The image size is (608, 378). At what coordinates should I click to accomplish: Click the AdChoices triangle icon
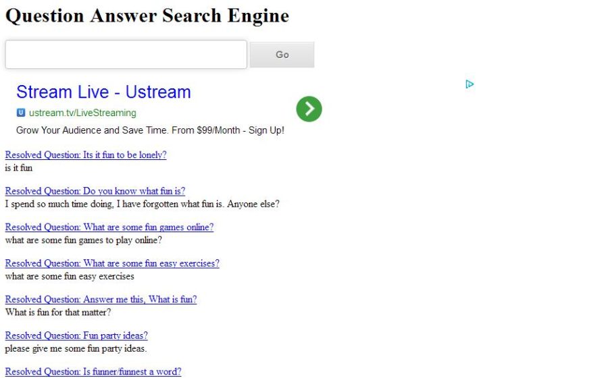(x=470, y=84)
